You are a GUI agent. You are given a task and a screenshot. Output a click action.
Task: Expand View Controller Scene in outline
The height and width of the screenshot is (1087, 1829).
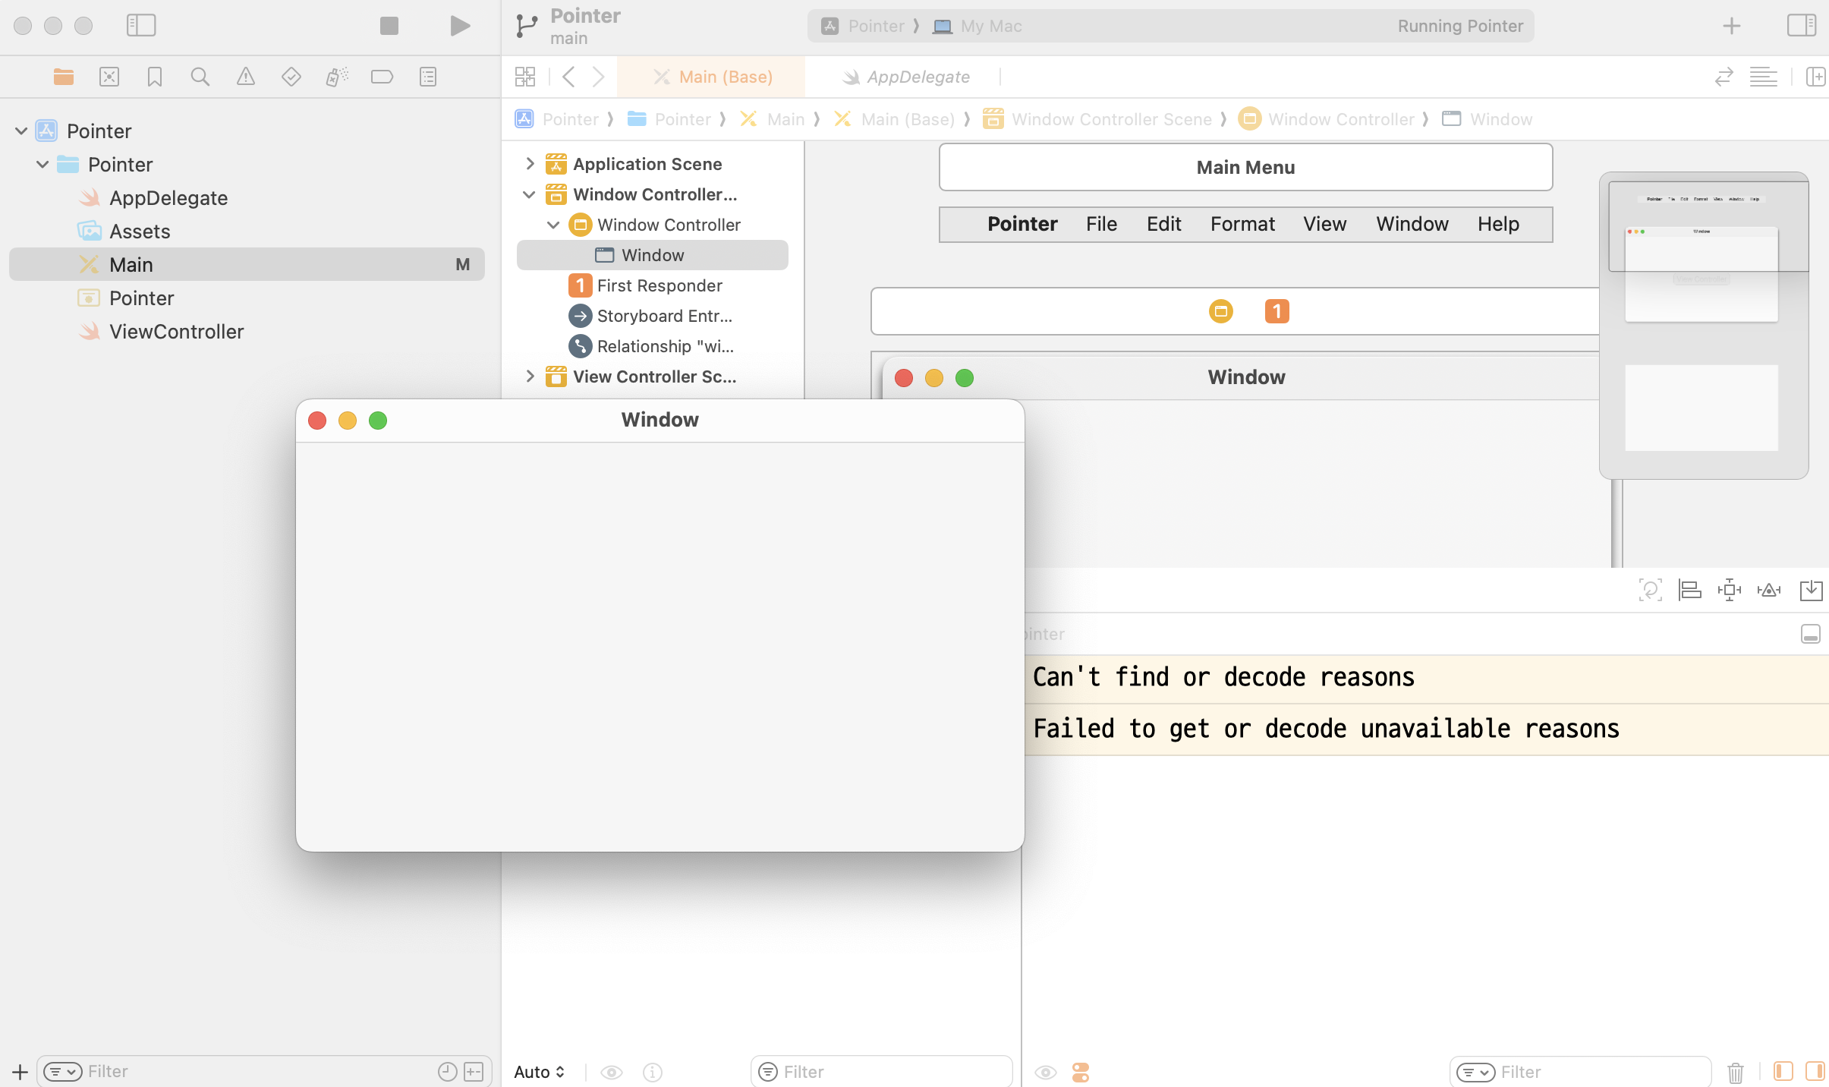[530, 377]
